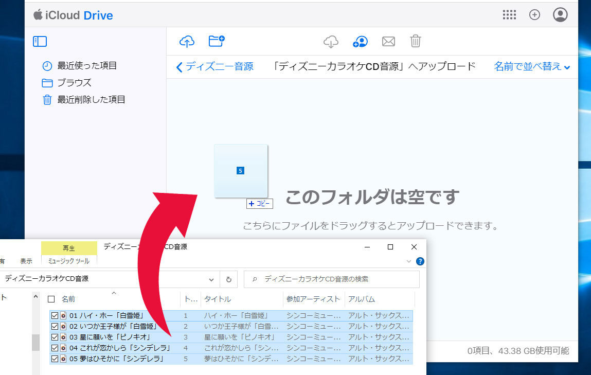Click the download cloud icon
This screenshot has height=375, width=591.
pyautogui.click(x=331, y=42)
